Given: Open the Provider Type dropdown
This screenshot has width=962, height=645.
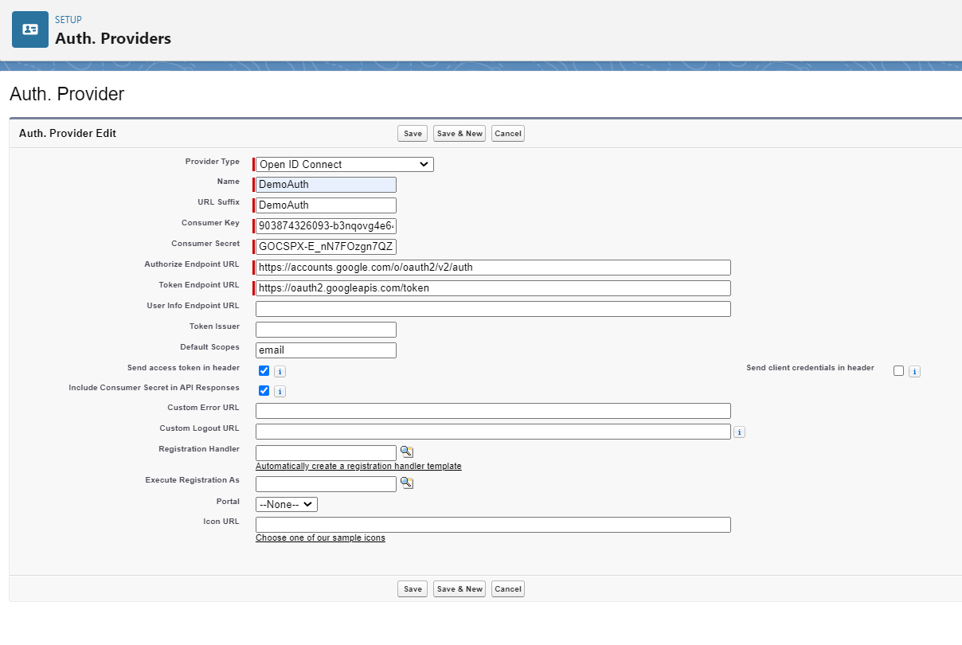Looking at the screenshot, I should (x=344, y=165).
